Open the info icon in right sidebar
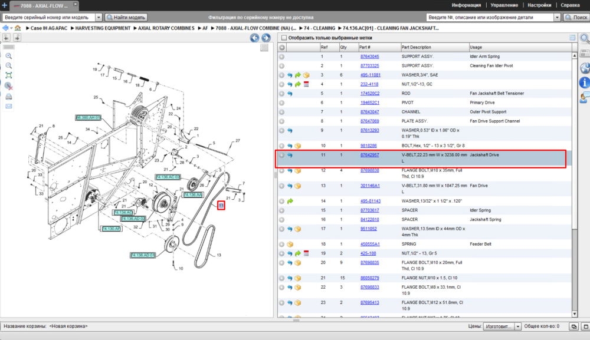Image resolution: width=590 pixels, height=340 pixels. (x=584, y=82)
